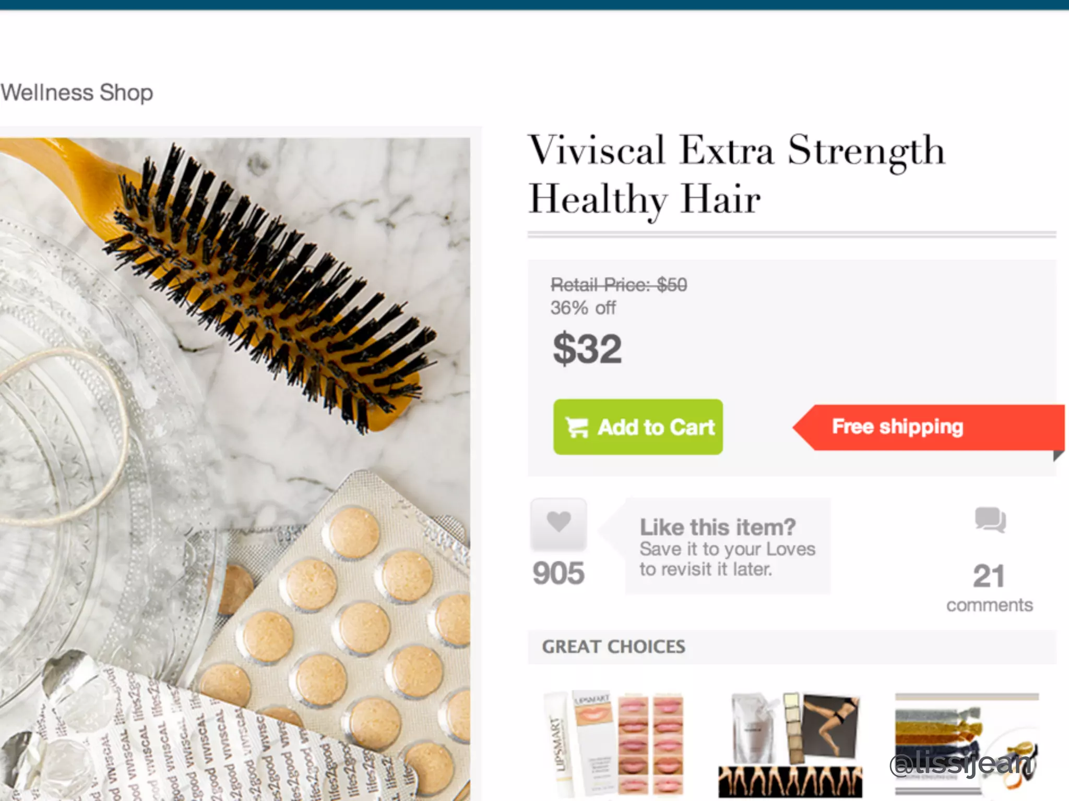Select the Viviscal Extra Strength Healthy Hair title
1069x801 pixels.
click(x=737, y=175)
